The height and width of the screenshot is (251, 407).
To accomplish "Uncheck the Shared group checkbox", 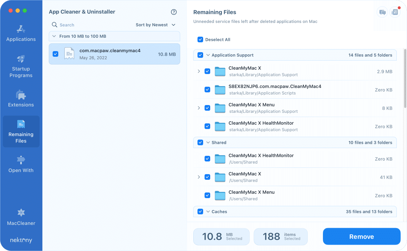I will [x=200, y=142].
